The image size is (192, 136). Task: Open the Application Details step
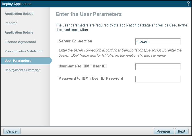point(19,32)
